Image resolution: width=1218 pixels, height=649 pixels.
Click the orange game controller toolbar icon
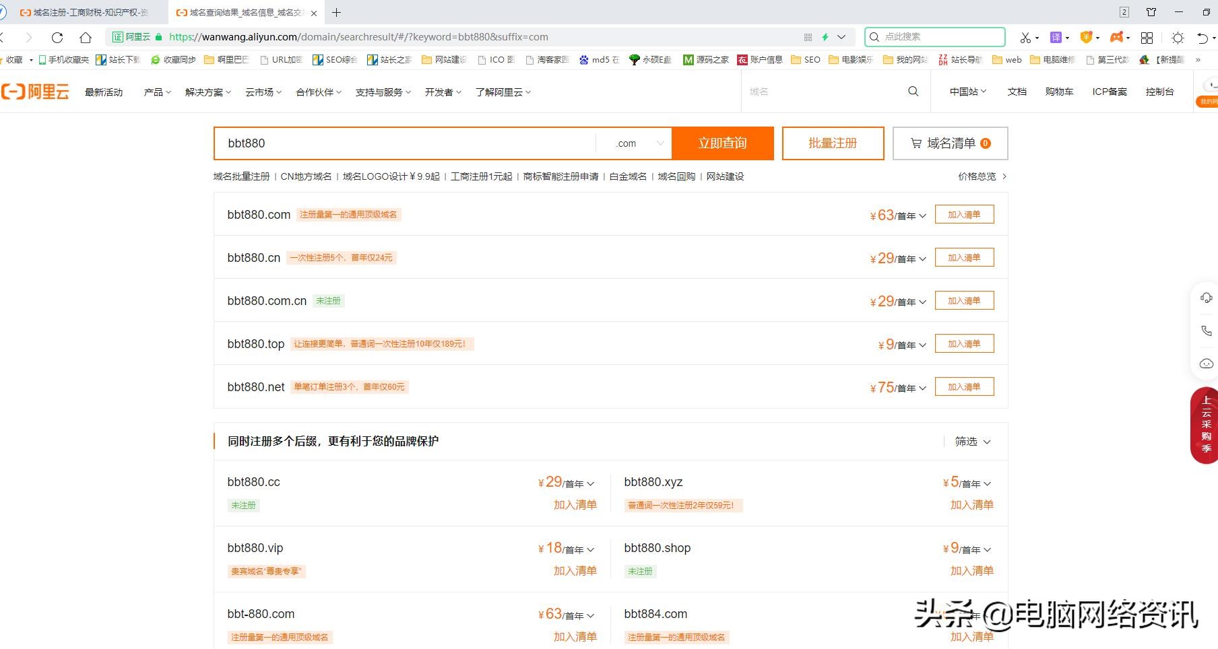1117,37
